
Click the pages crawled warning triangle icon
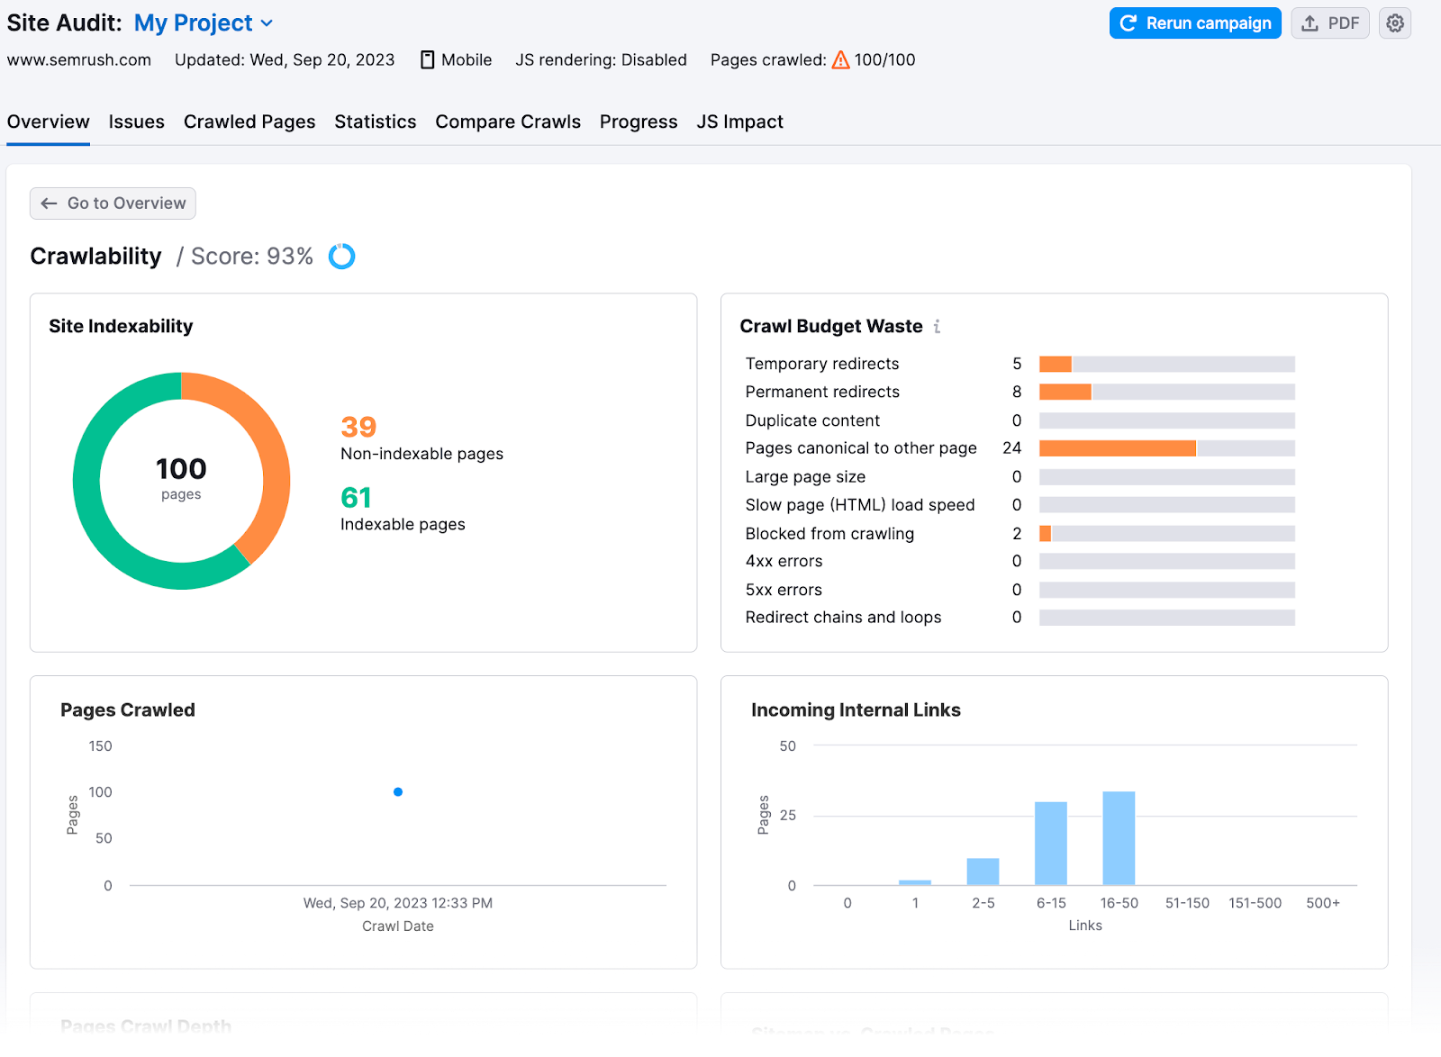pos(840,60)
